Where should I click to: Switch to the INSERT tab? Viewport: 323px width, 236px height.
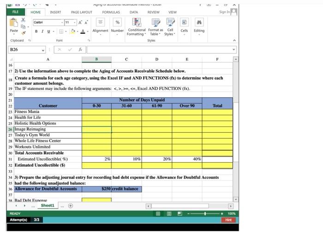coord(55,12)
